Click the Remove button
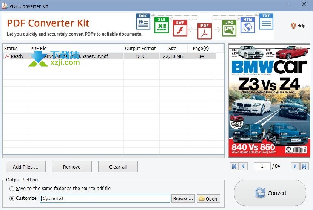The image size is (313, 210). (72, 167)
